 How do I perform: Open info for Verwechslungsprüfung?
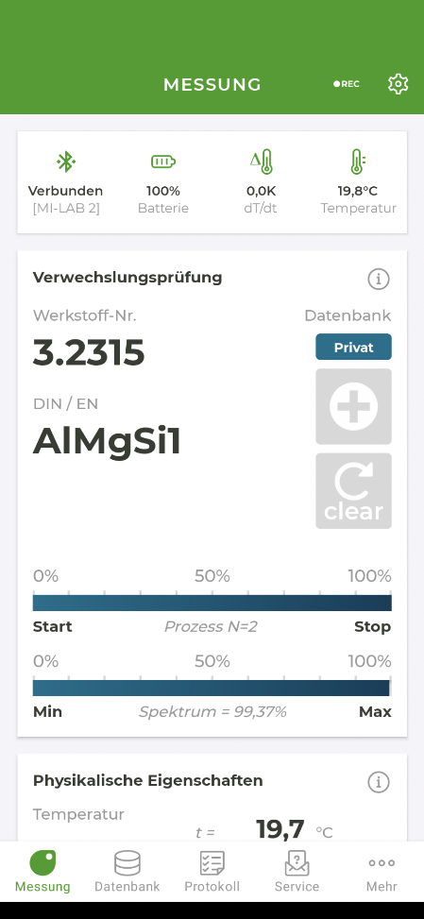pyautogui.click(x=379, y=280)
